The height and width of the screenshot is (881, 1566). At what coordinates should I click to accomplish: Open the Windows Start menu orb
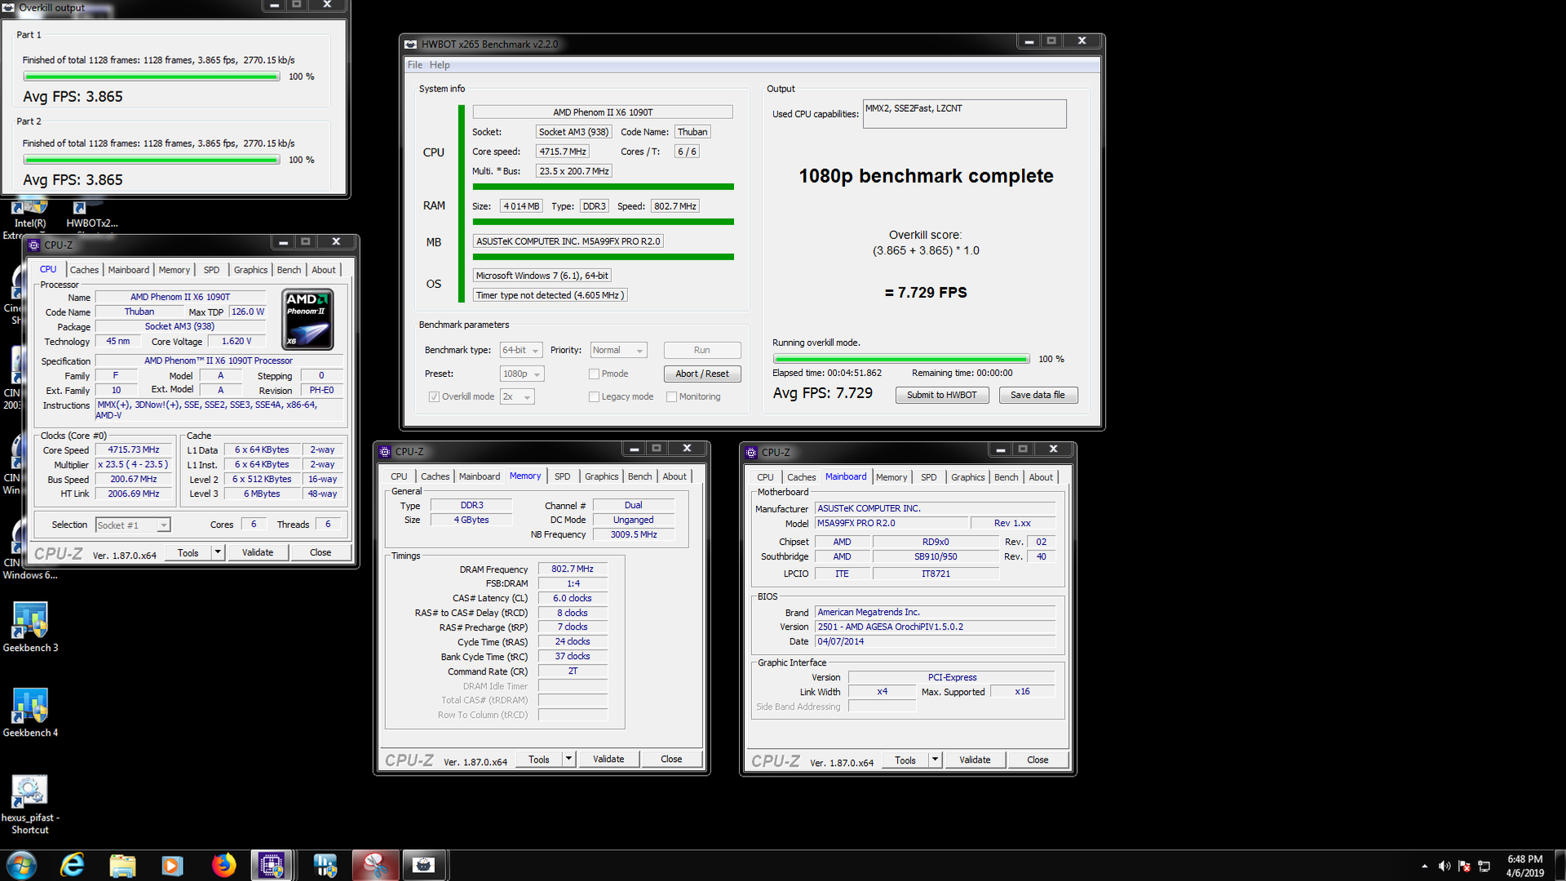[x=21, y=865]
